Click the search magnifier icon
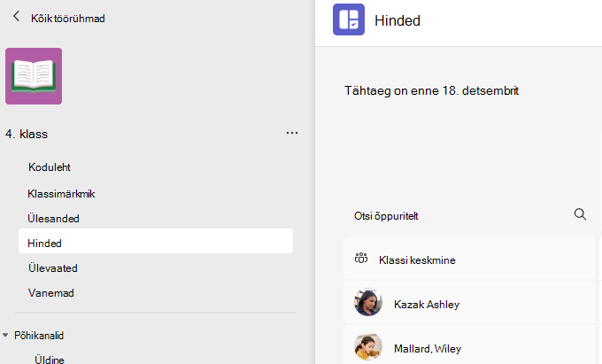602x364 pixels. click(x=580, y=214)
